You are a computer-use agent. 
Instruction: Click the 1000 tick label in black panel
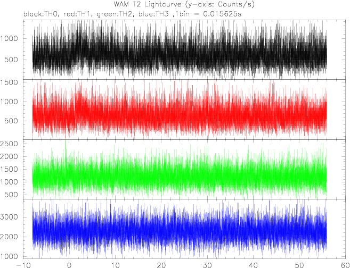[9, 38]
